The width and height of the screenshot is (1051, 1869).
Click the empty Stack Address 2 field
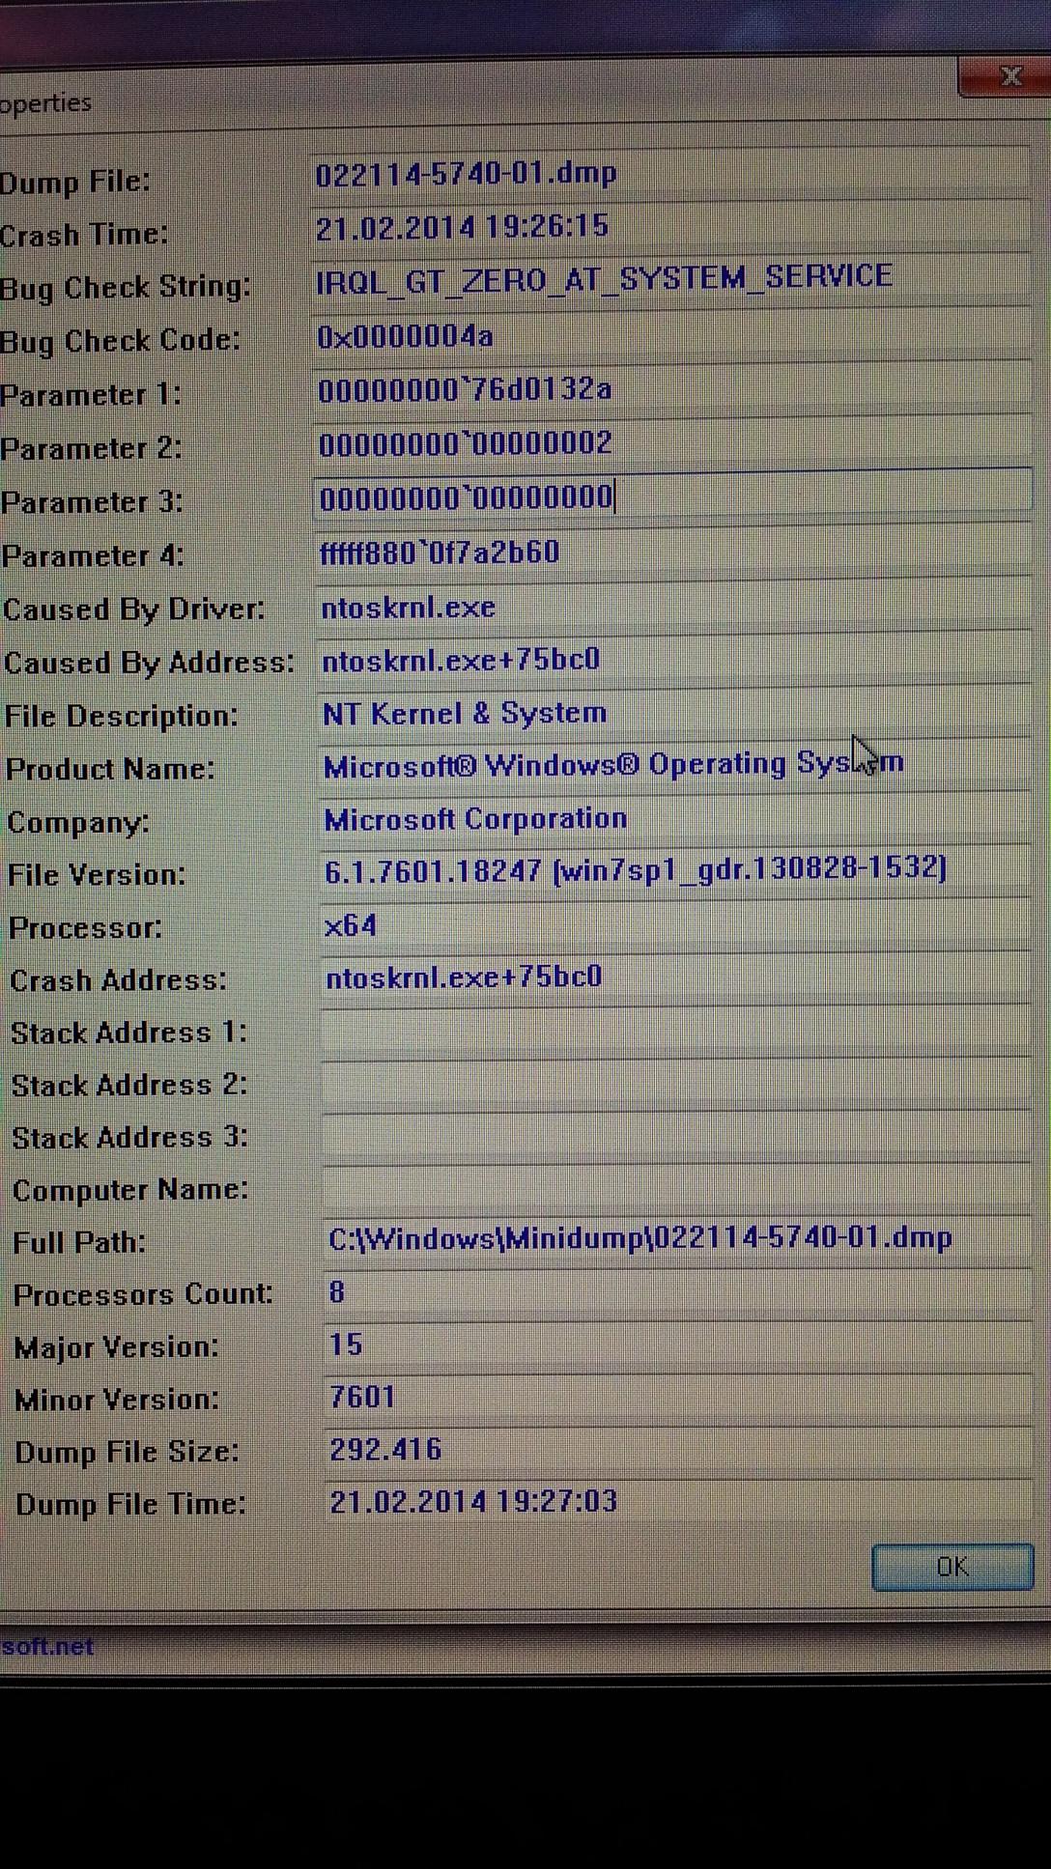[677, 1084]
